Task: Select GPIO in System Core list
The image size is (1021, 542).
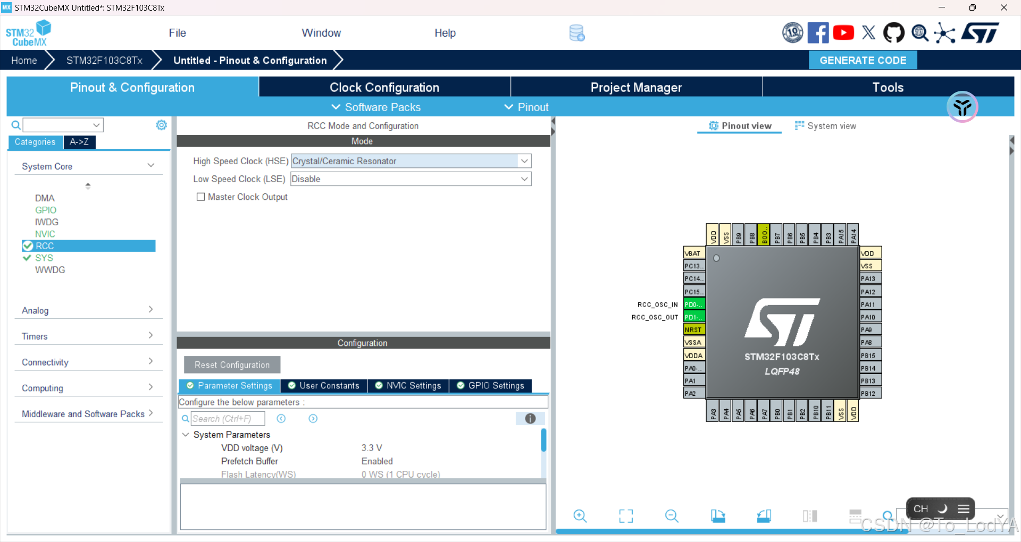Action: (46, 210)
